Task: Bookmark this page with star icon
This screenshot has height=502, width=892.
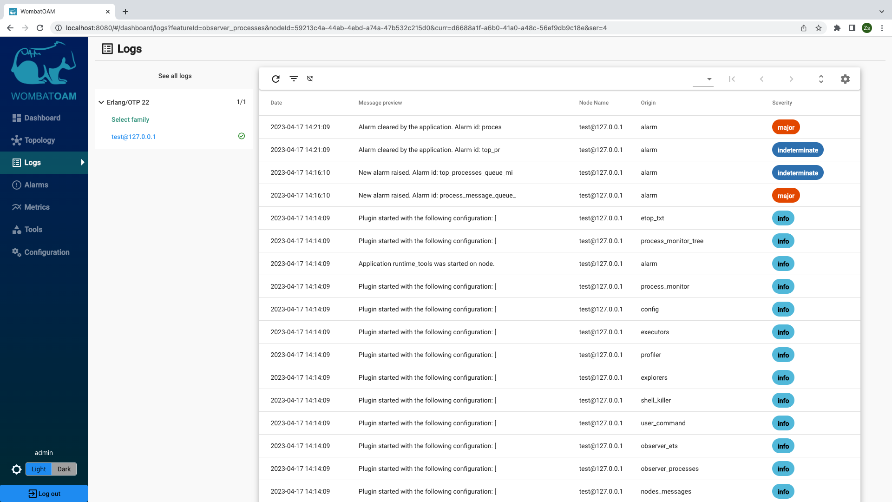Action: 819,28
